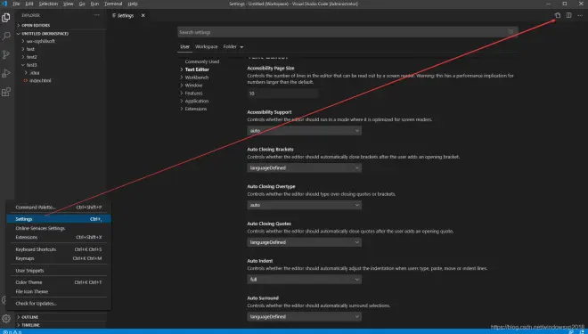Click the errors and warnings status item
Screen dimensions: 588x334
coord(12,331)
